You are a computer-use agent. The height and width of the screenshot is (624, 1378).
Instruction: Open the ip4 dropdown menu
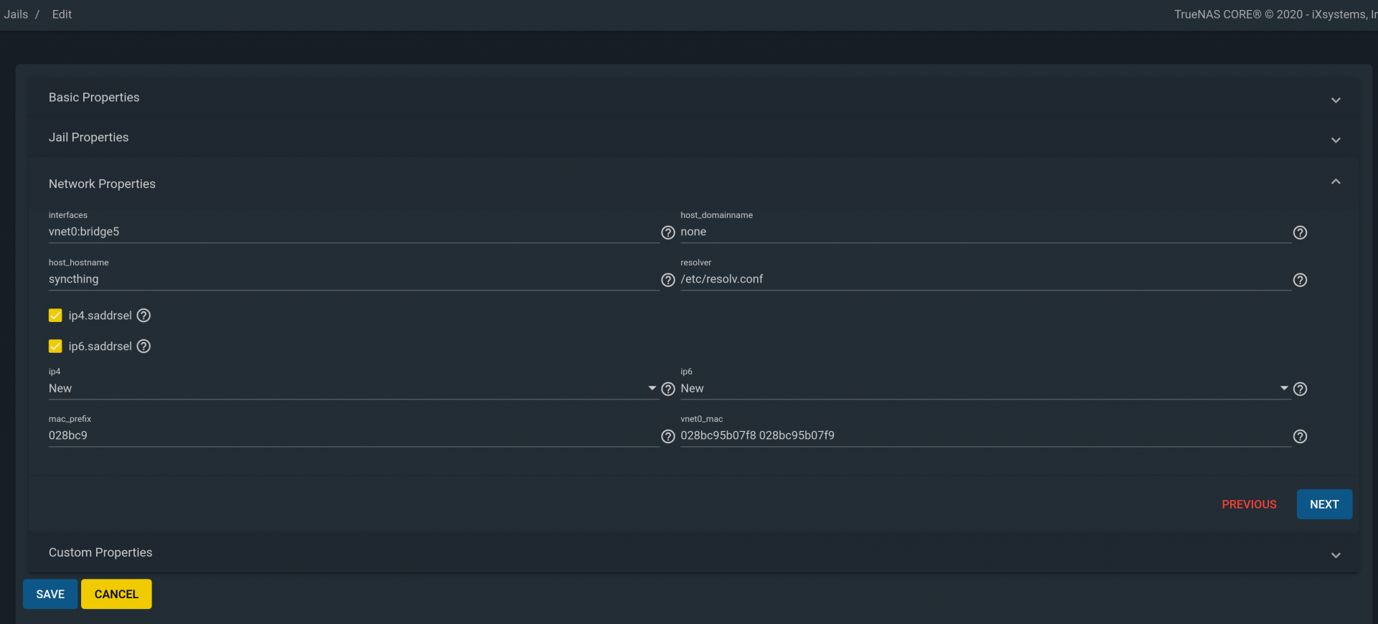(354, 389)
